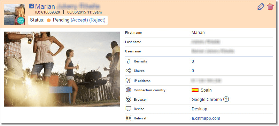This screenshot has width=279, height=126.
Task: Click the pencil edit icon
Action: pos(261,7)
